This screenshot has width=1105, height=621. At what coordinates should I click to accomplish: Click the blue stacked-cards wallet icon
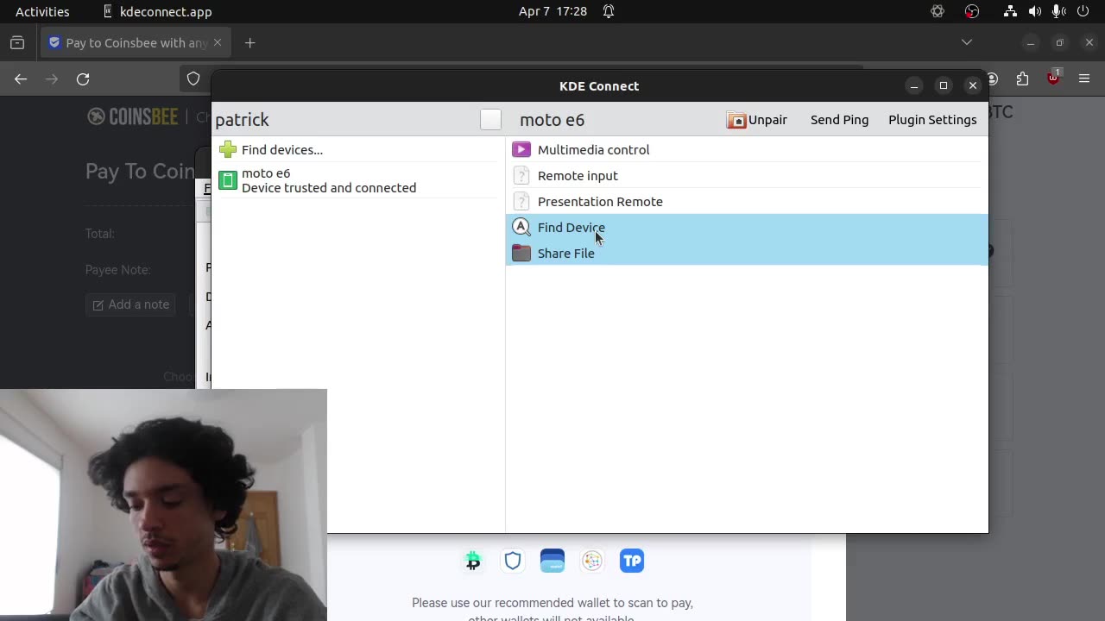[552, 561]
